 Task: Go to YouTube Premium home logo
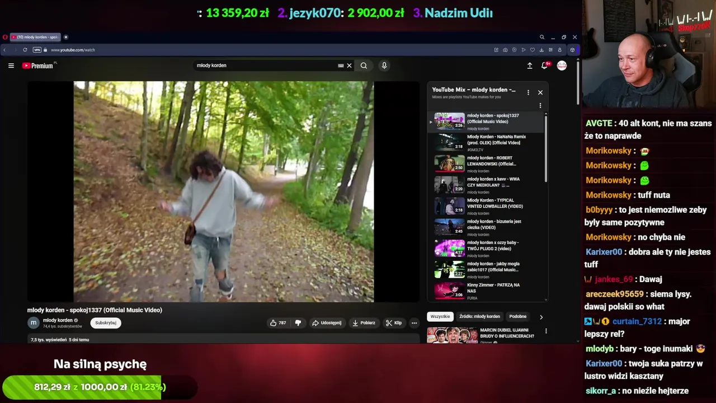(38, 65)
